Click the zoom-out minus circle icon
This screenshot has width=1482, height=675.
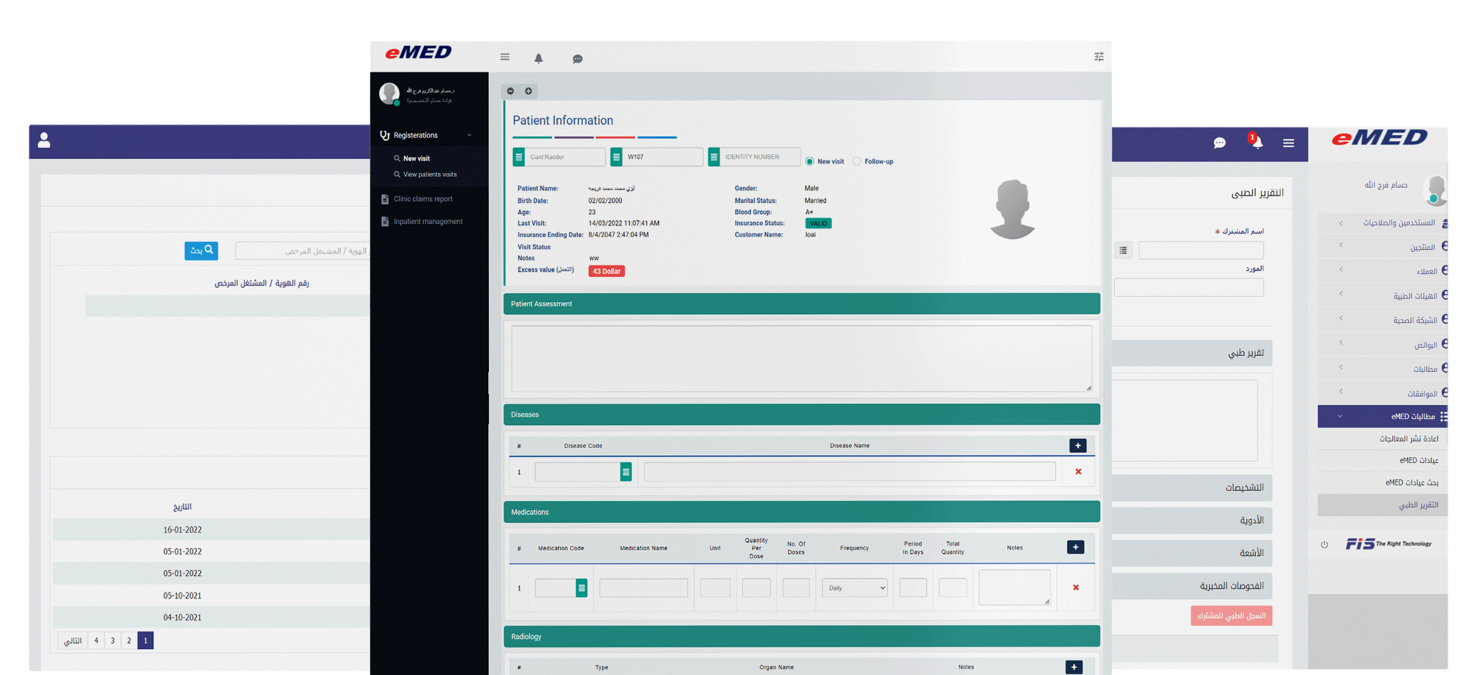tap(510, 91)
